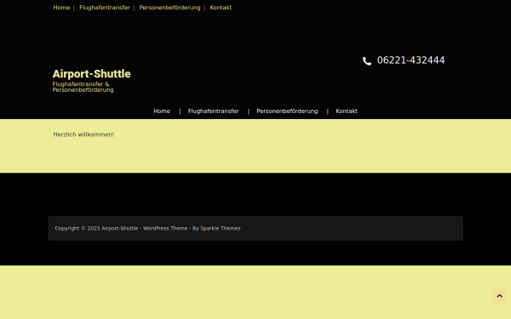This screenshot has width=511, height=319.
Task: Click the Copyright © 2025 Airport-Shuttle text
Action: [x=96, y=229]
